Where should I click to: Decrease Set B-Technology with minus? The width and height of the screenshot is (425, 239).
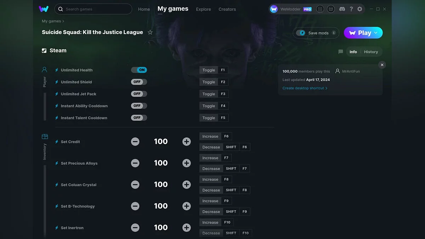(x=135, y=206)
